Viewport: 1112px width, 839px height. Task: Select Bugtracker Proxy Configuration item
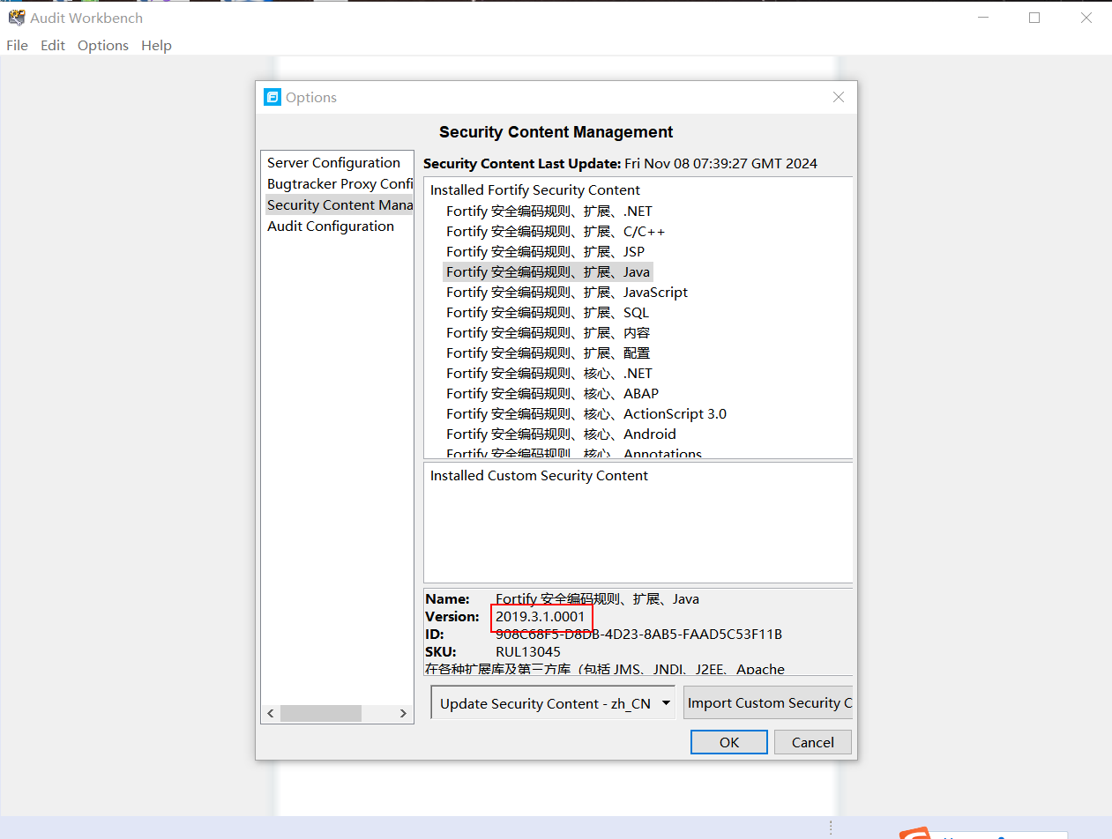point(340,184)
